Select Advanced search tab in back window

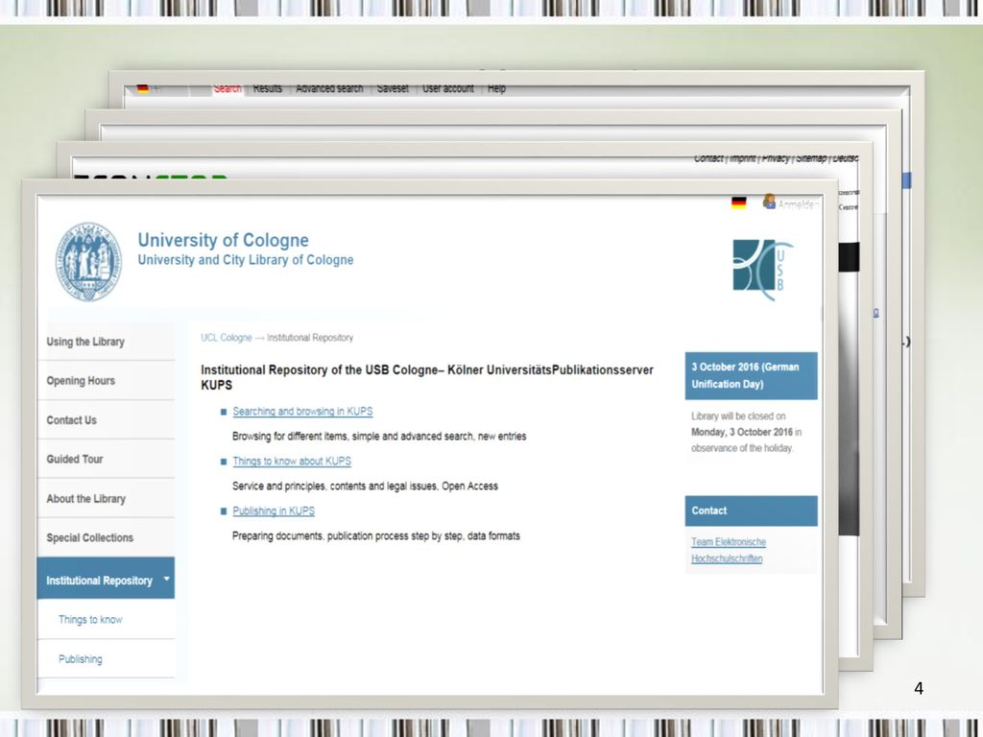[x=329, y=88]
